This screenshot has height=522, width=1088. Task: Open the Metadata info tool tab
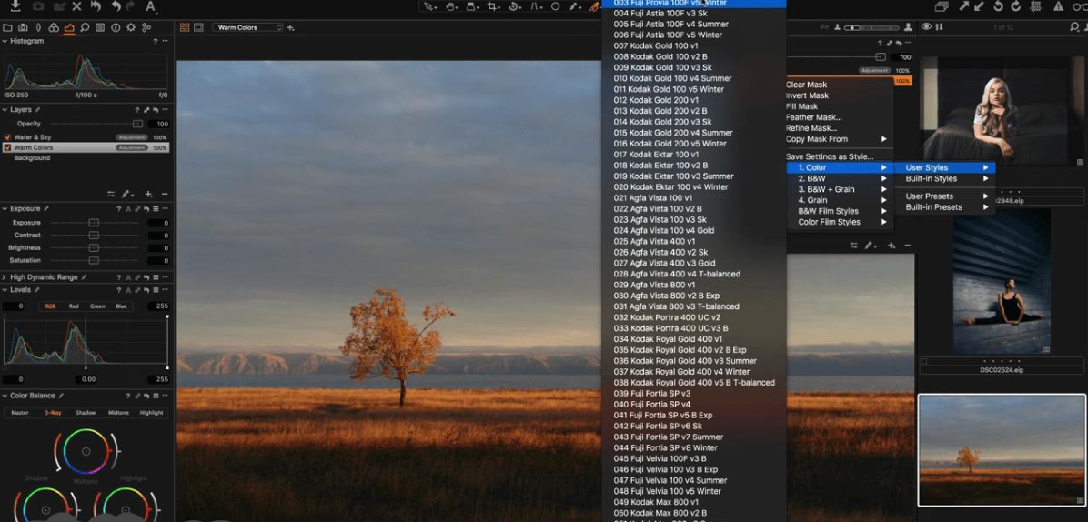pyautogui.click(x=116, y=27)
